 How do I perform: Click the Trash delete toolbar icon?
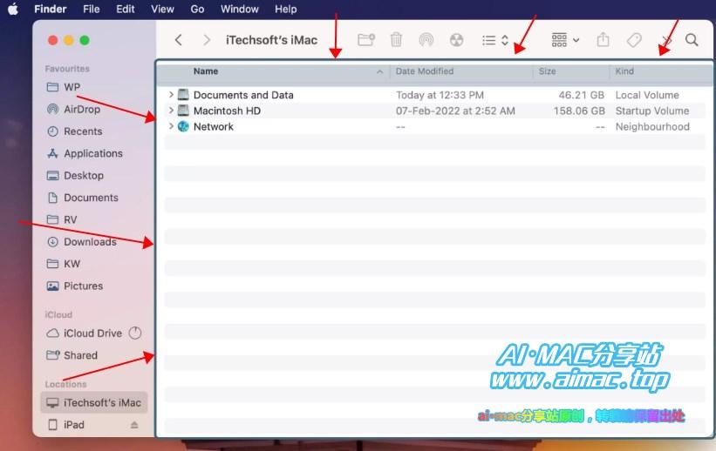[x=396, y=40]
